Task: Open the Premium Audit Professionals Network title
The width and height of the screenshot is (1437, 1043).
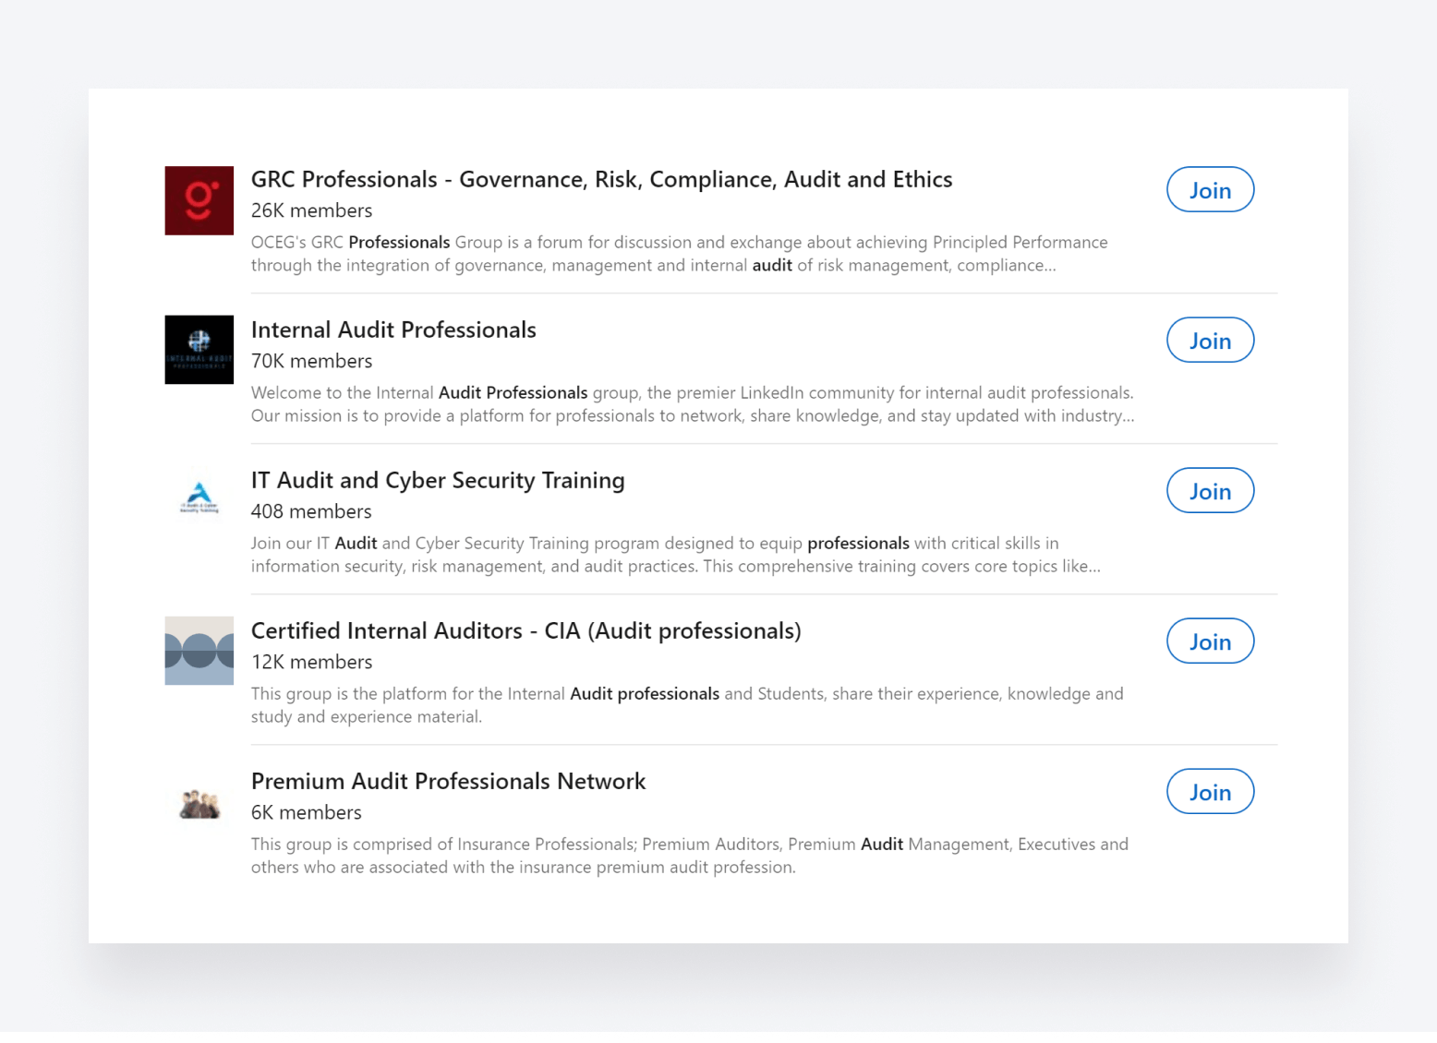Action: pyautogui.click(x=448, y=781)
